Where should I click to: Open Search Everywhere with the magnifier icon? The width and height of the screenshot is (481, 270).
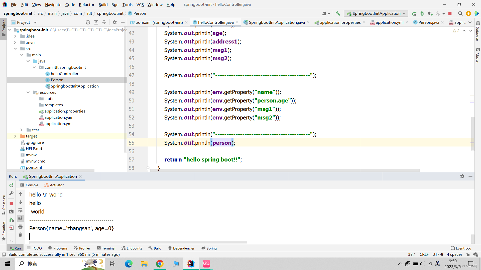460,13
